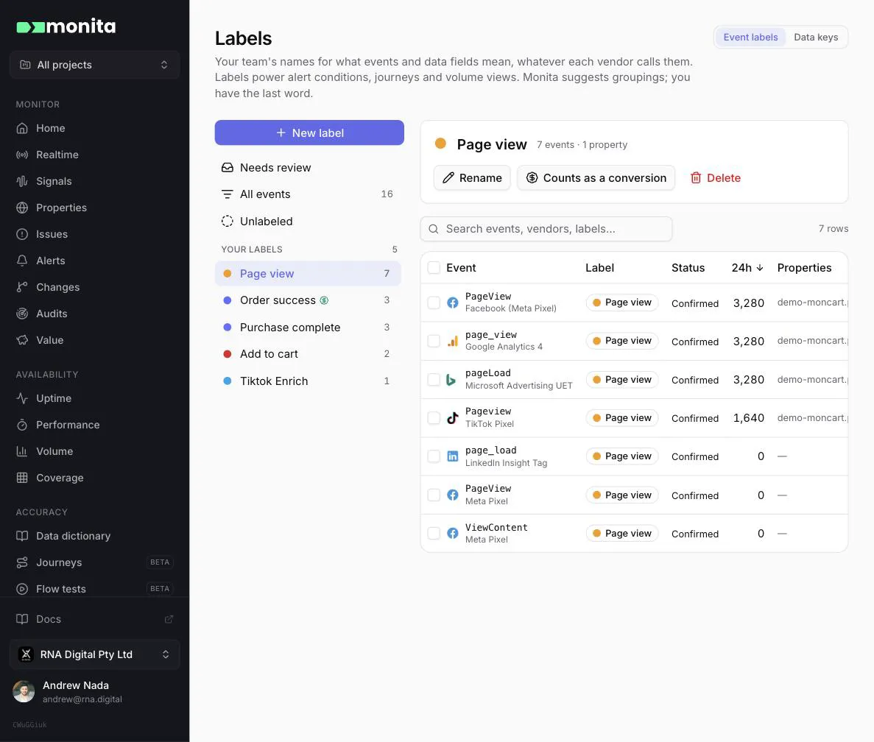Select the All events filter icon

click(x=228, y=194)
